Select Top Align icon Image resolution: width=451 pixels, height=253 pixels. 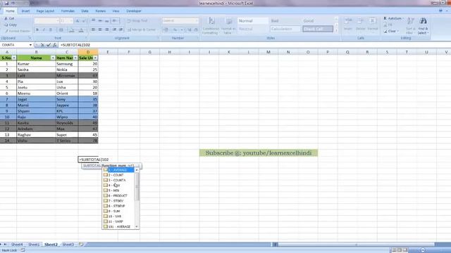(x=93, y=20)
